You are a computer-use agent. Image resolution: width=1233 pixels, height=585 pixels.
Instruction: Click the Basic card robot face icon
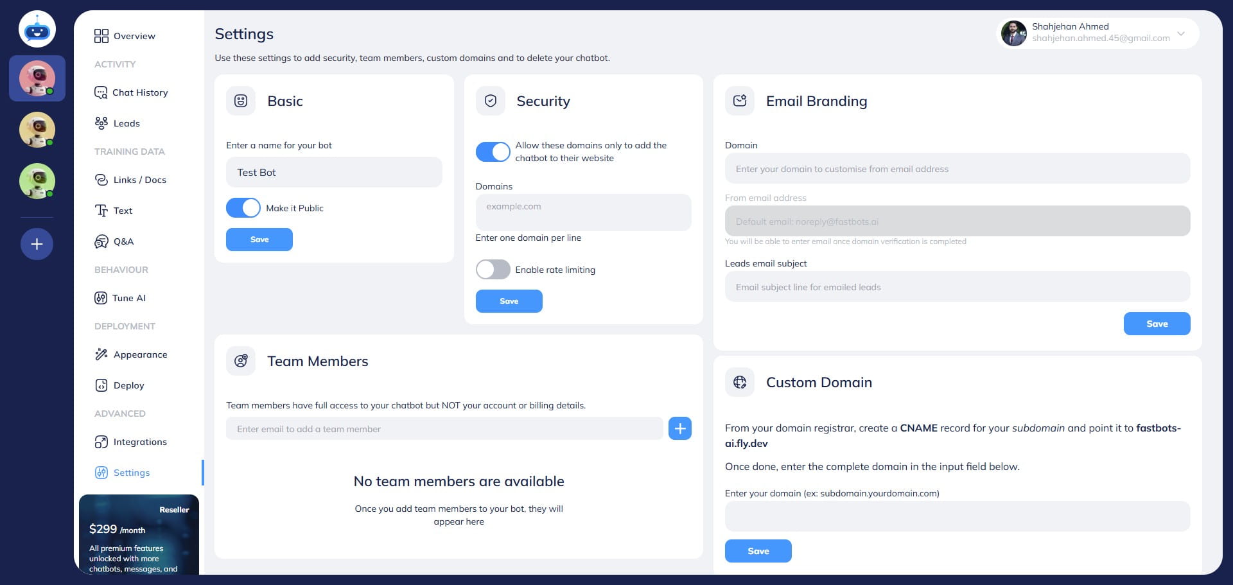[241, 101]
